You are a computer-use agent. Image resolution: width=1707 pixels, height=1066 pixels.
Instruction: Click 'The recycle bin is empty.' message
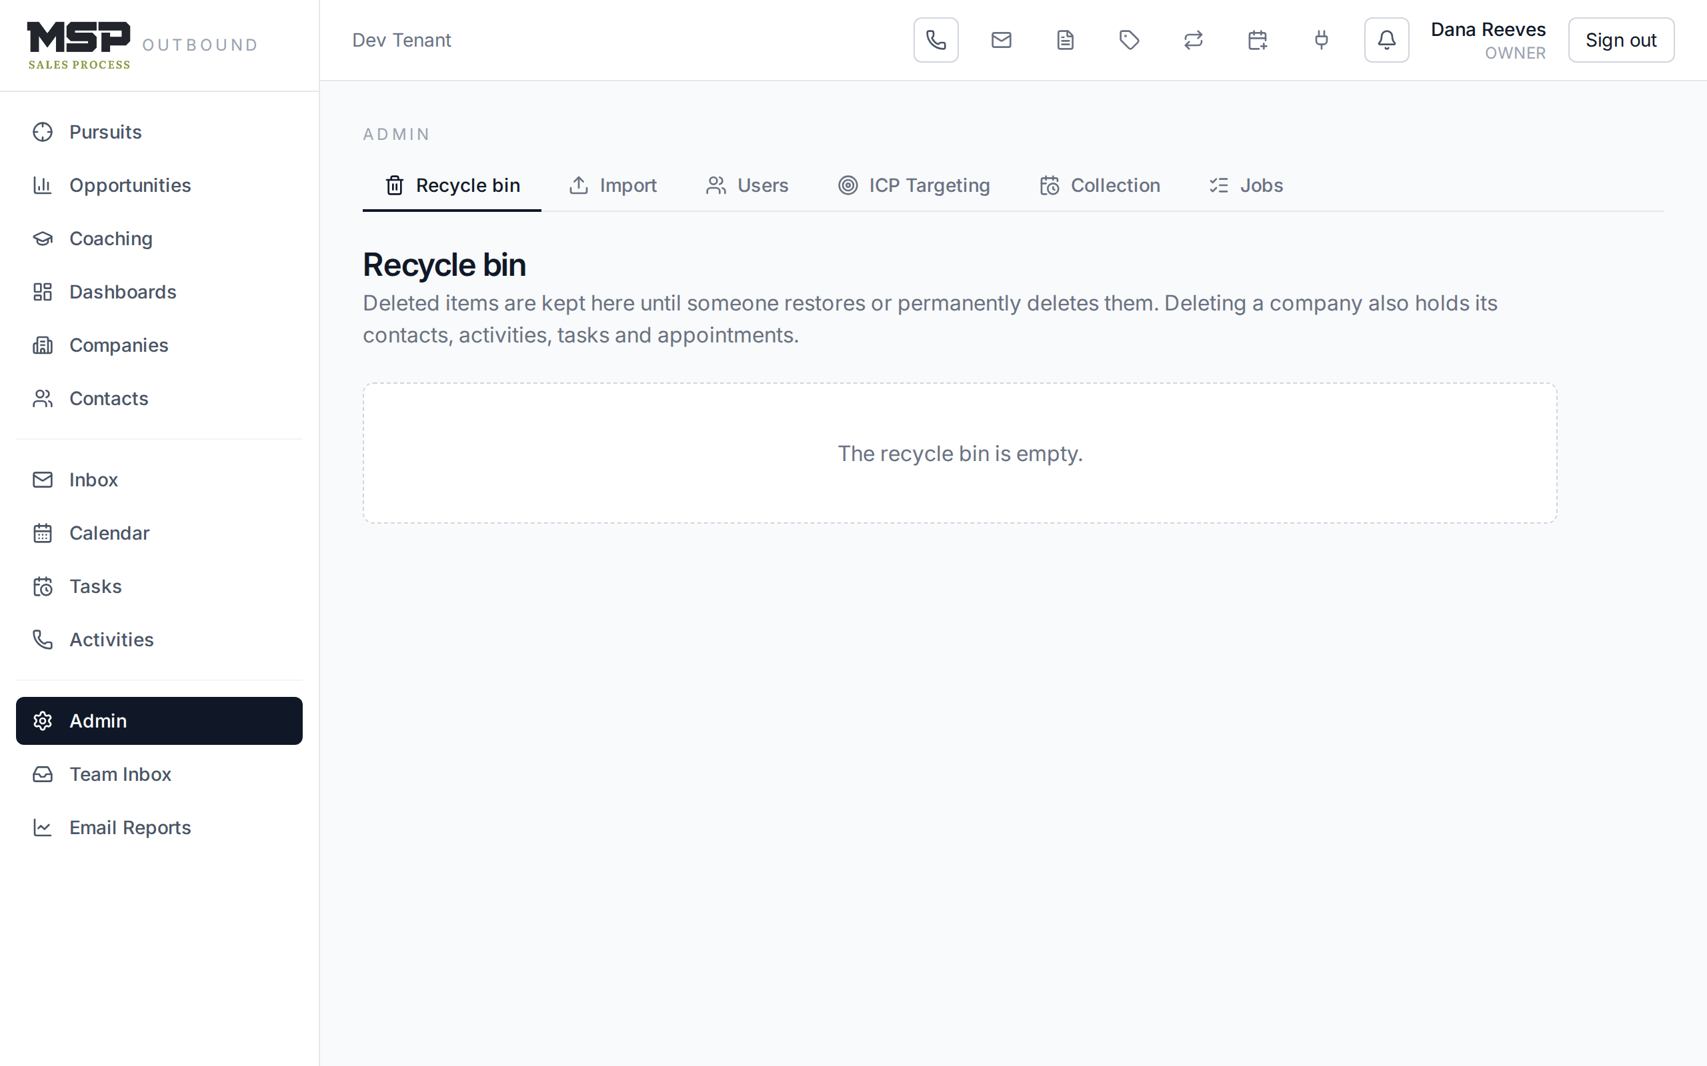(960, 453)
